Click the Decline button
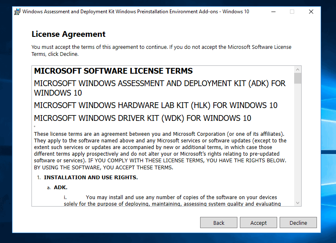The width and height of the screenshot is (336, 243). tap(298, 222)
